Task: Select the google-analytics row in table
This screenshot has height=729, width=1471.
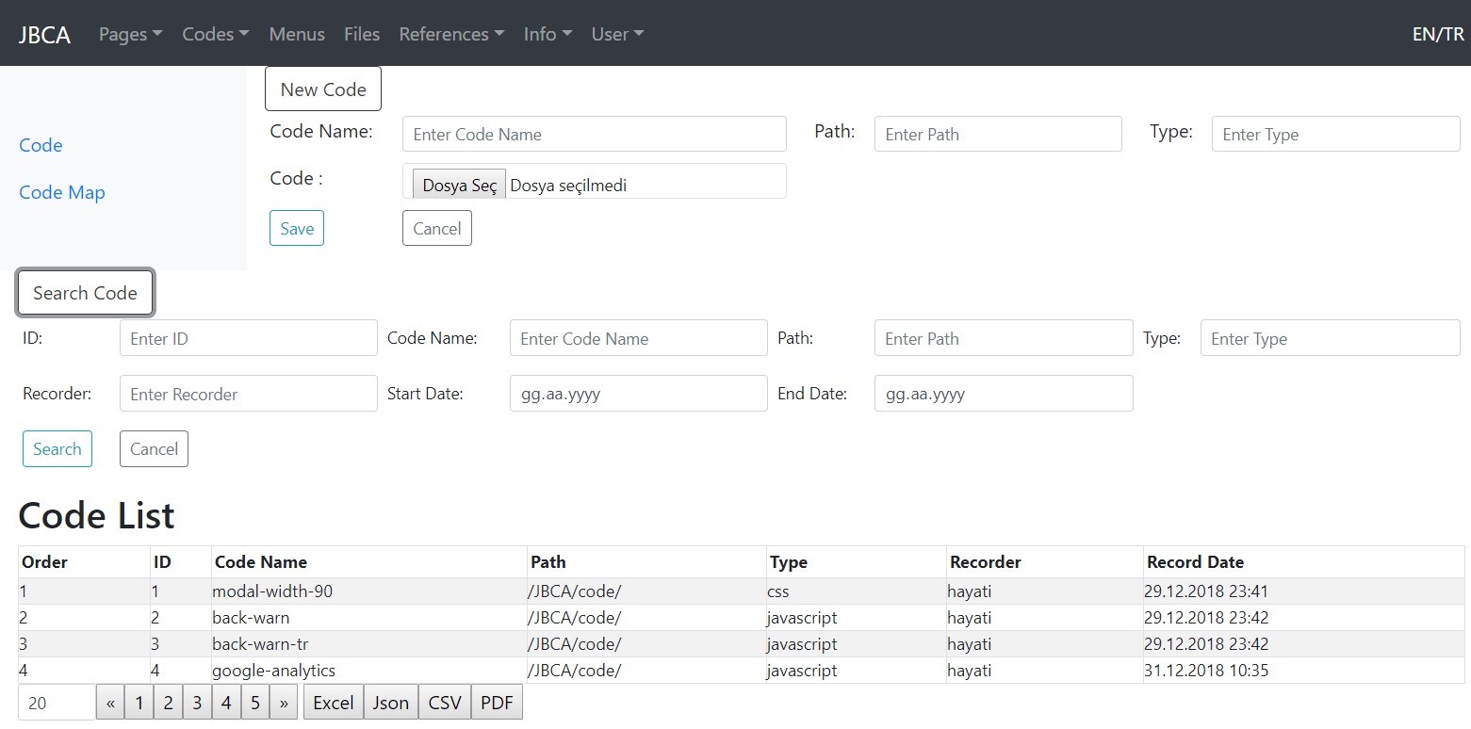Action: [274, 671]
